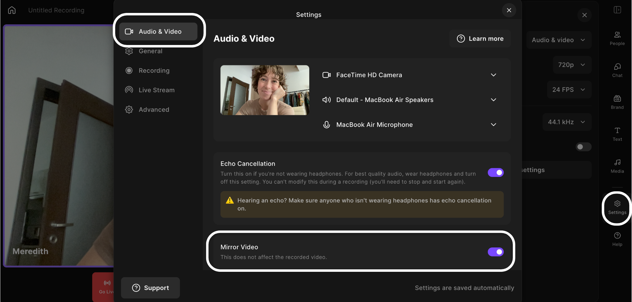
Task: Open the Media panel icon
Action: (617, 166)
